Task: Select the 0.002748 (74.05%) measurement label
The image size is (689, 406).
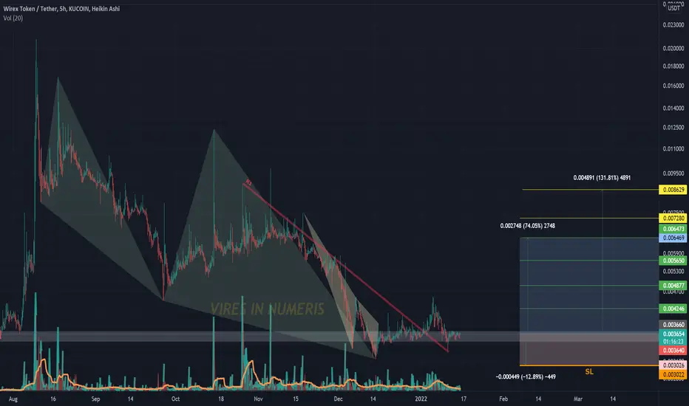Action: (x=527, y=226)
